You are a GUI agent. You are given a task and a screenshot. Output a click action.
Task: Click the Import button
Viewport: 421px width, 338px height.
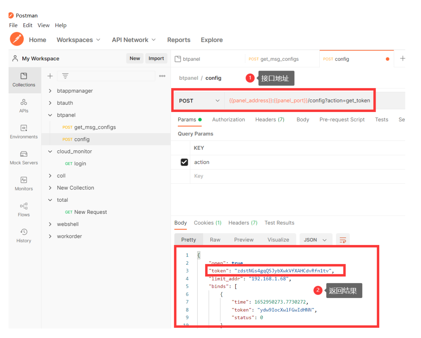point(156,58)
